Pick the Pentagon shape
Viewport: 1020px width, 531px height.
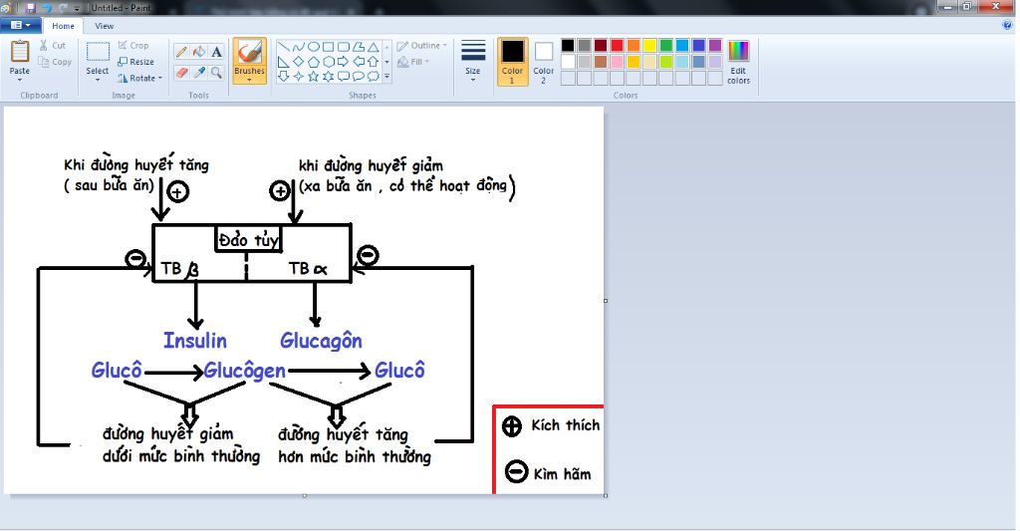314,62
